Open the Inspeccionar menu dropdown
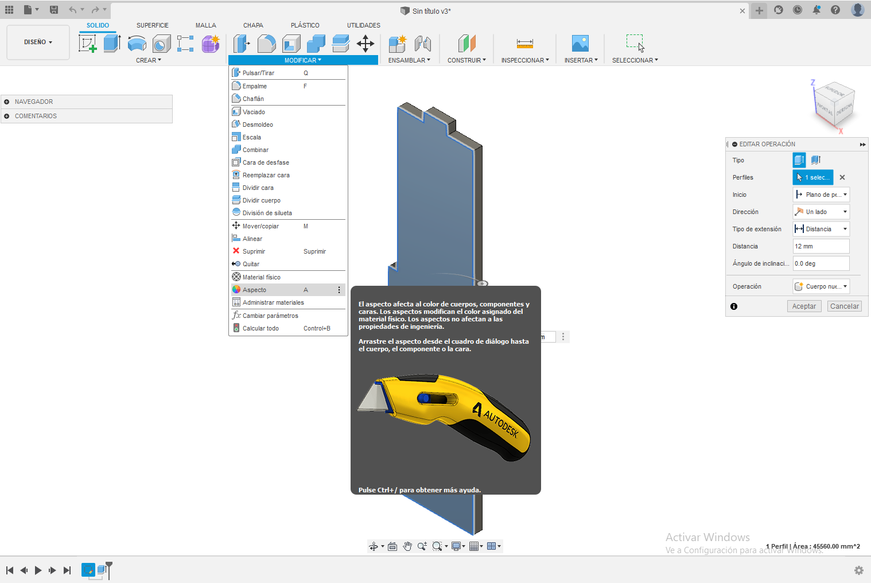The height and width of the screenshot is (583, 871). point(525,60)
